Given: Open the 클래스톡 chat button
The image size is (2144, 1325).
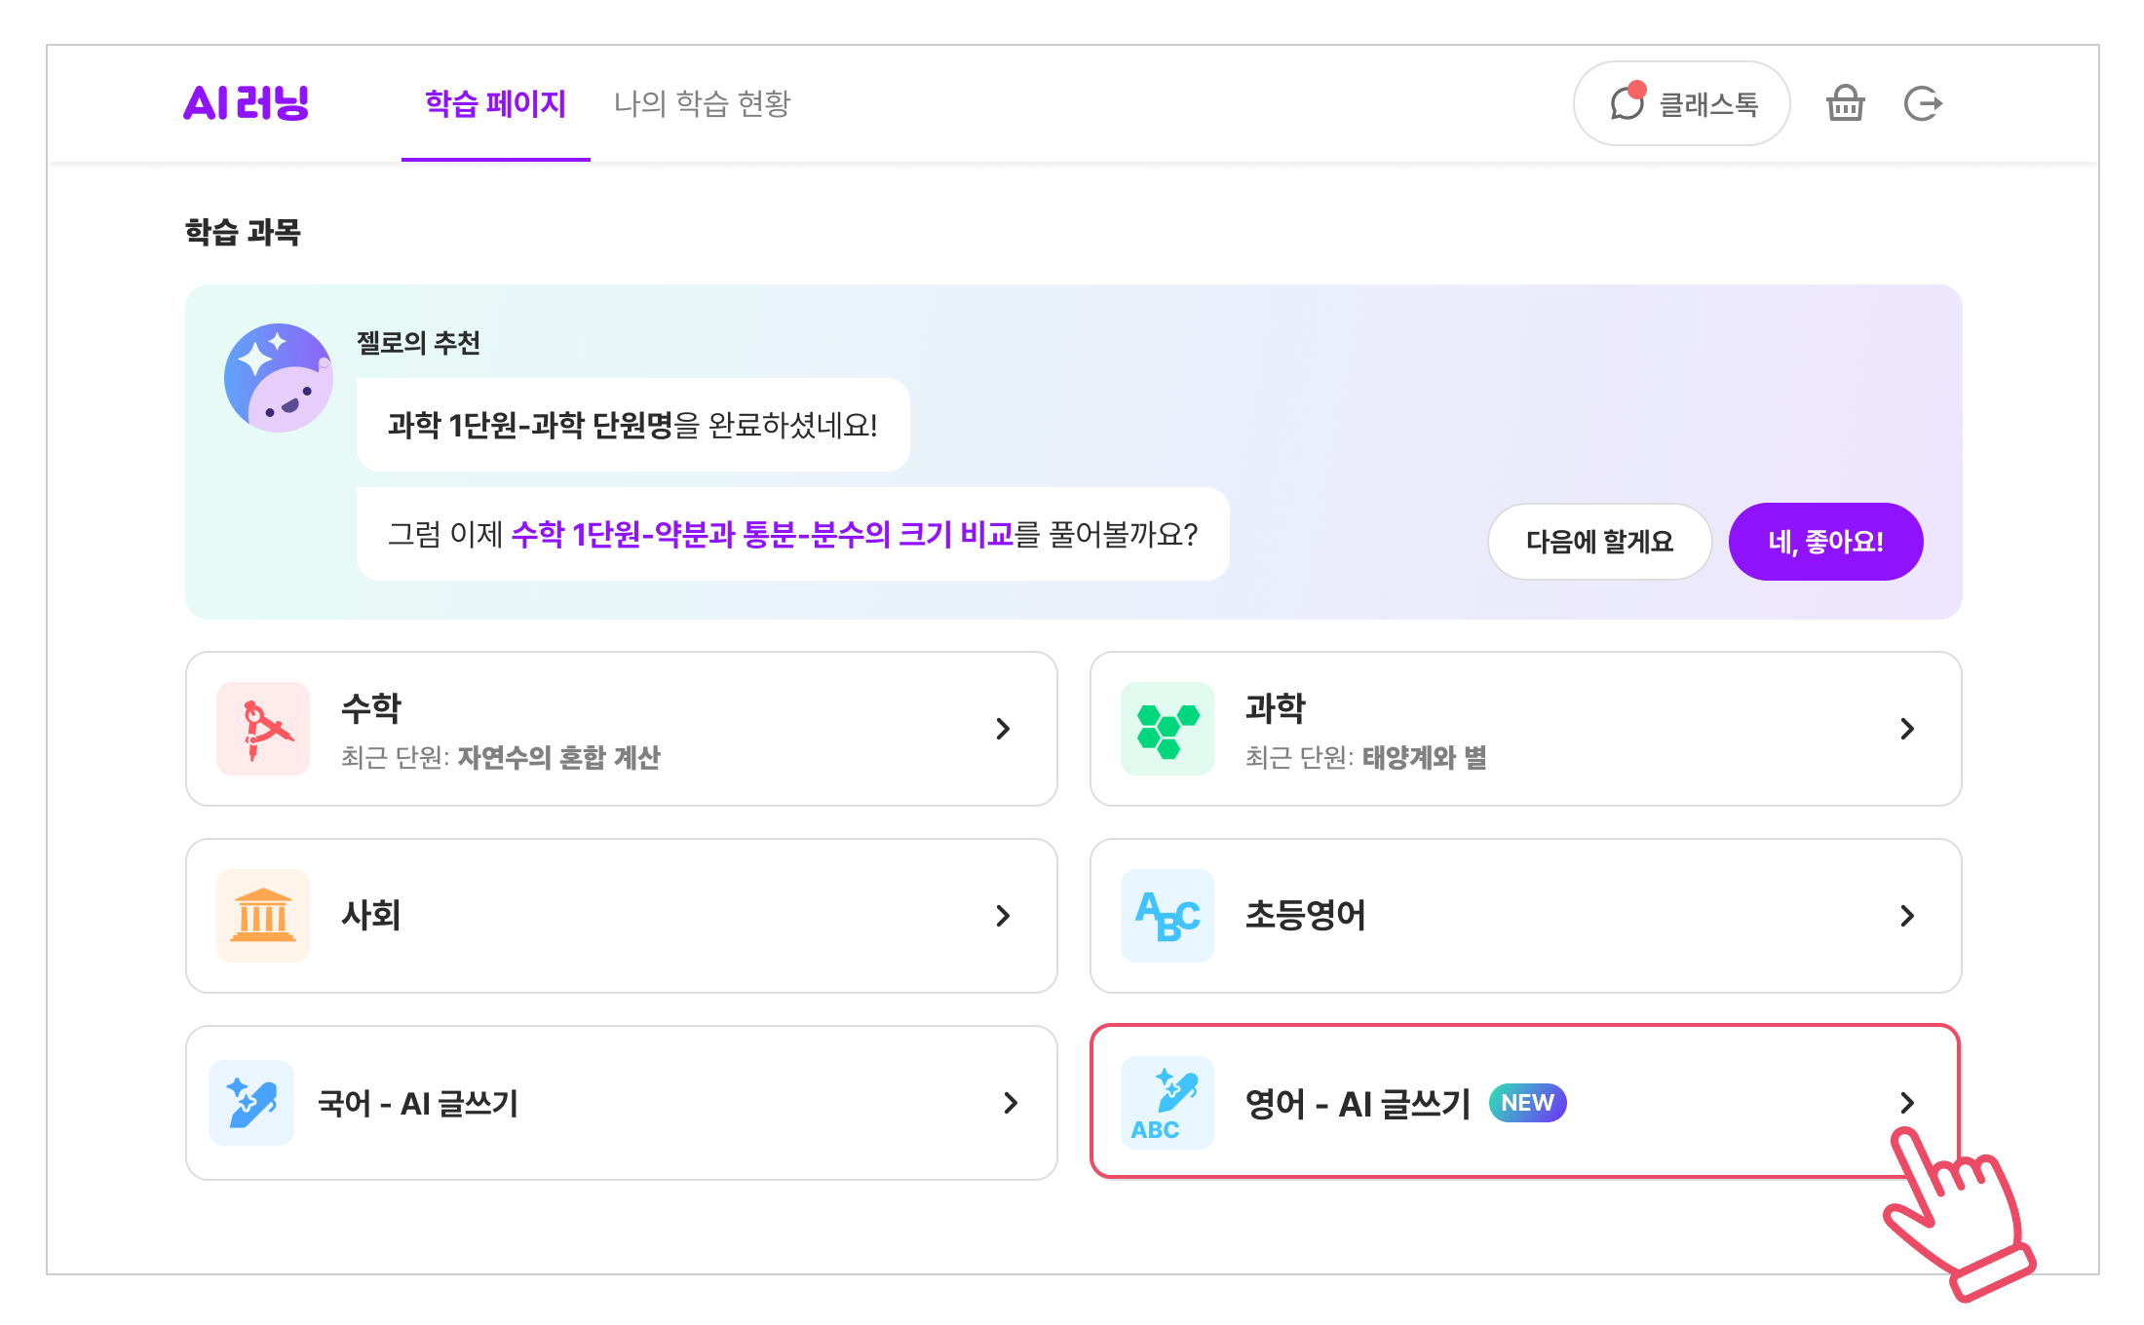Looking at the screenshot, I should 1681,103.
